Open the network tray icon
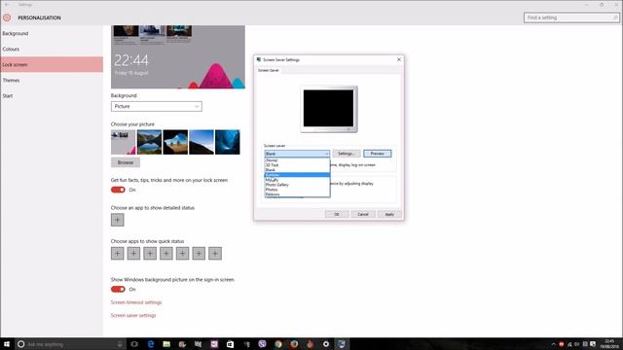The width and height of the screenshot is (623, 350). tap(569, 344)
